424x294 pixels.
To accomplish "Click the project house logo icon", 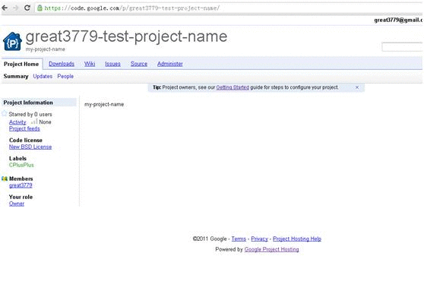I will click(12, 41).
